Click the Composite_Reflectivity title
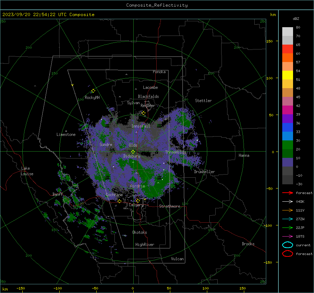The image size is (314, 293). [157, 5]
